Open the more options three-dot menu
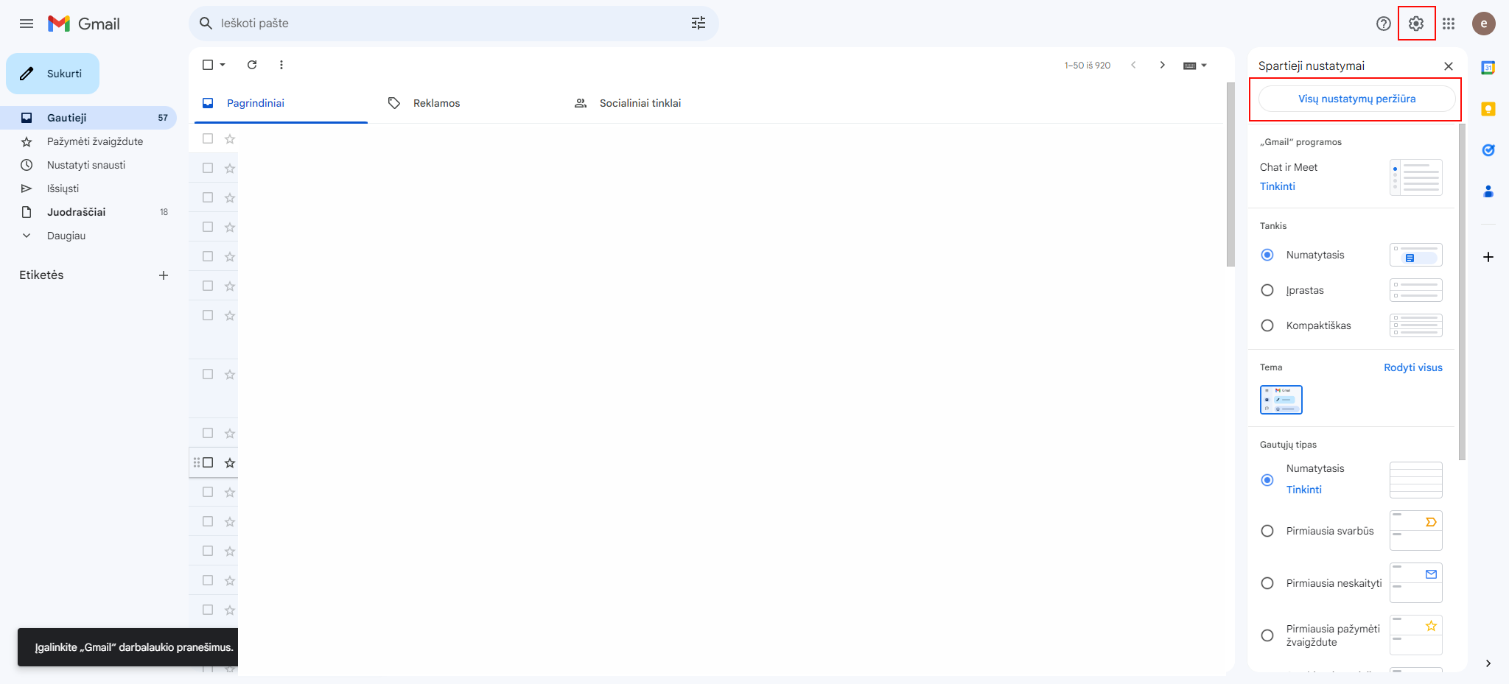This screenshot has height=684, width=1509. click(x=281, y=65)
